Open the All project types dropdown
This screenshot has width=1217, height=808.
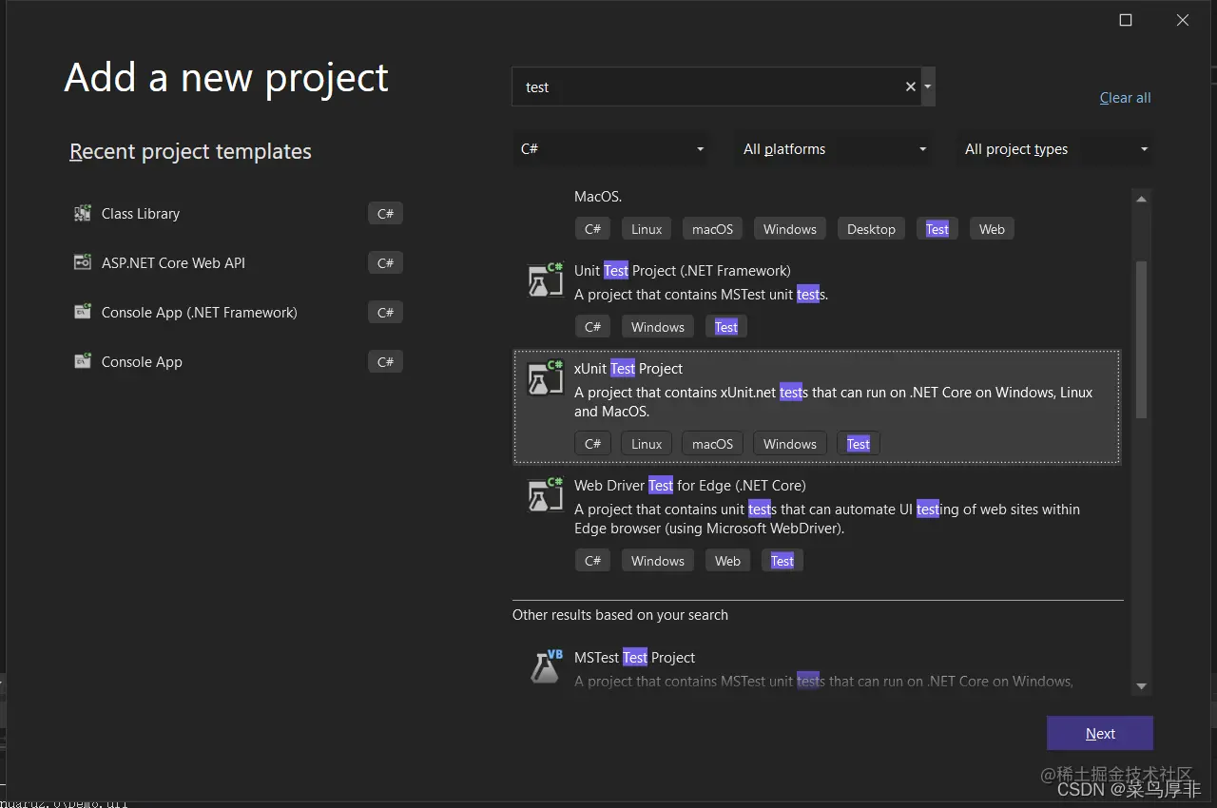(x=1054, y=149)
